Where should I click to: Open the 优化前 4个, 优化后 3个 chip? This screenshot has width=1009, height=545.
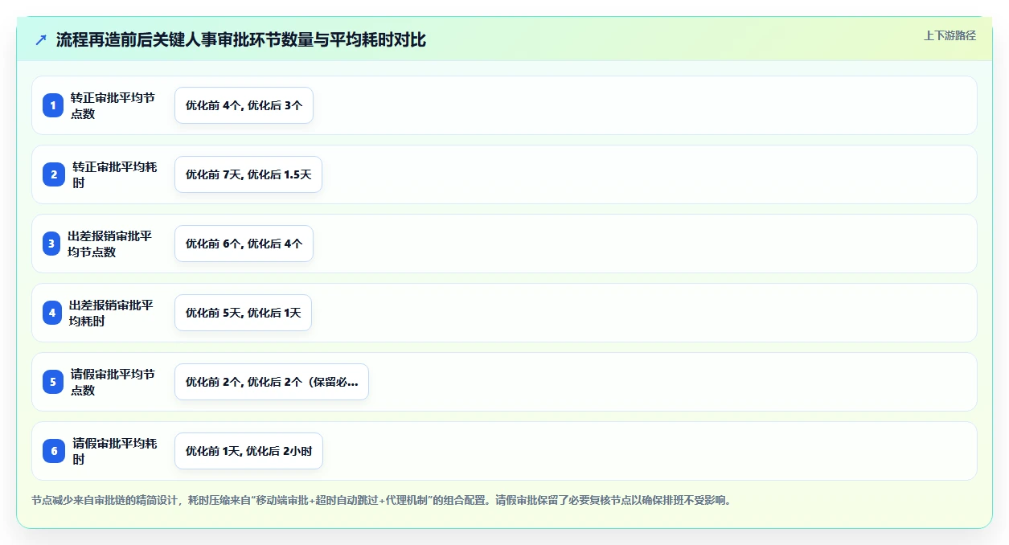[x=244, y=105]
